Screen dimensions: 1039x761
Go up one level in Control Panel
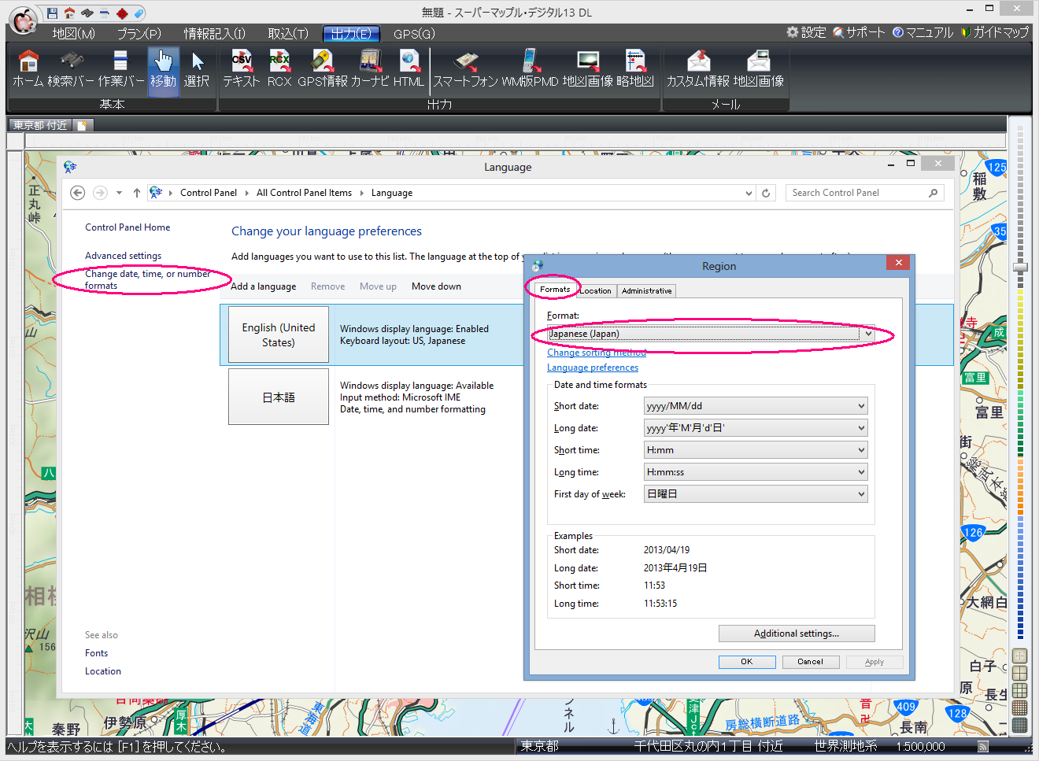(x=137, y=193)
